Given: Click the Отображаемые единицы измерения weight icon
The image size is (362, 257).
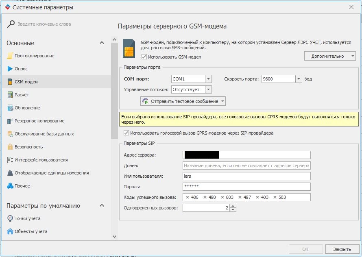Looking at the screenshot, I should tap(10, 173).
